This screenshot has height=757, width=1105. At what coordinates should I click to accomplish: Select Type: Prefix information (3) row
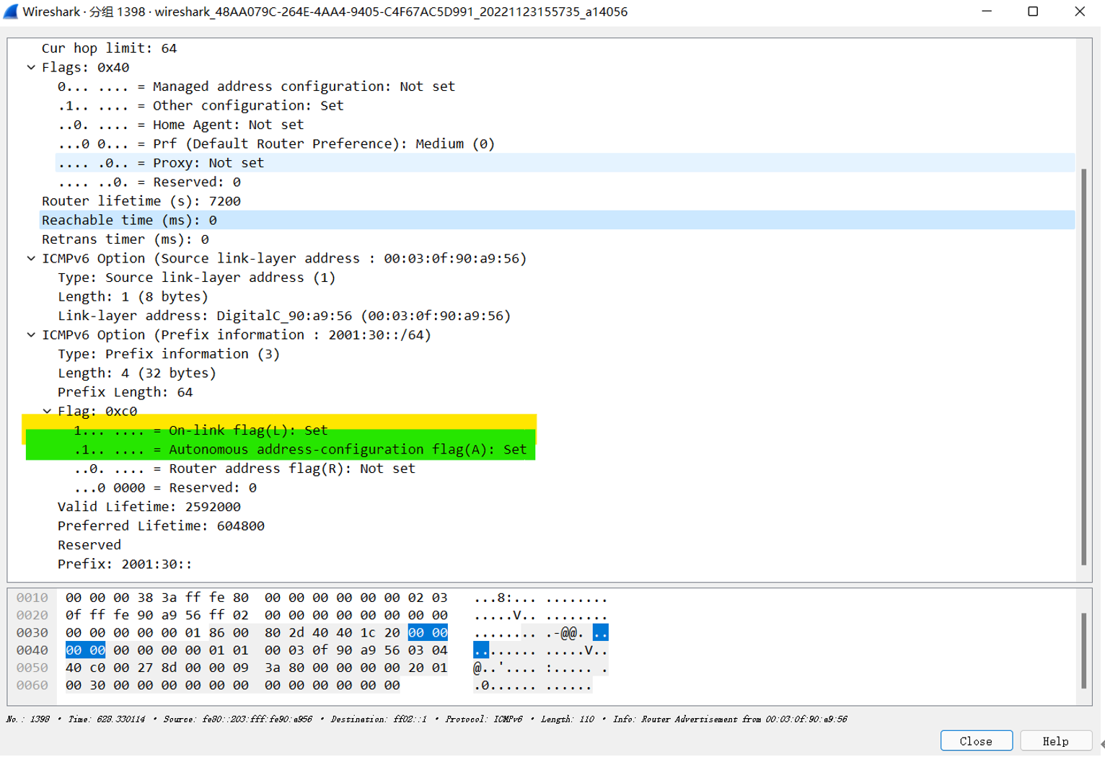[x=565, y=354]
